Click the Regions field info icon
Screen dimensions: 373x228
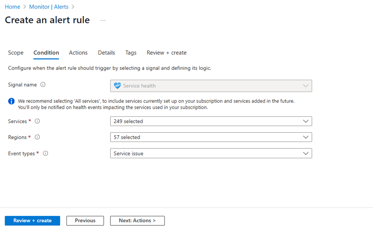point(37,137)
